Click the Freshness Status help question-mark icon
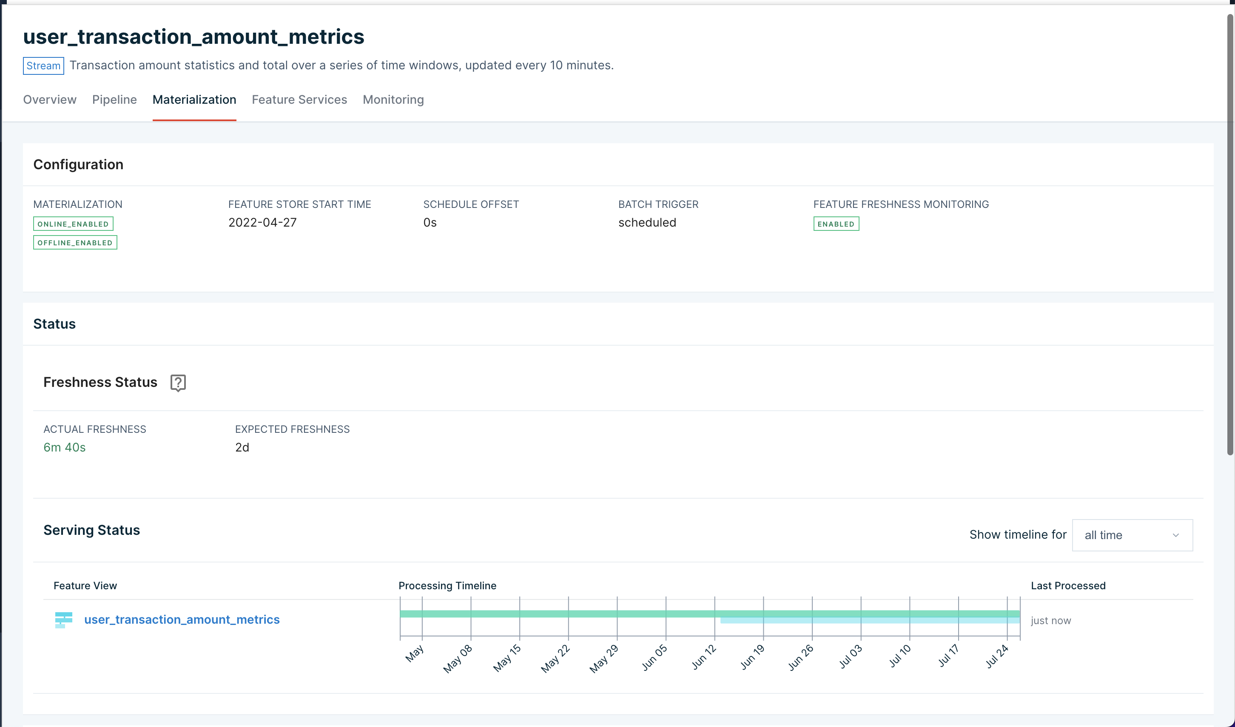The width and height of the screenshot is (1235, 727). pos(178,383)
